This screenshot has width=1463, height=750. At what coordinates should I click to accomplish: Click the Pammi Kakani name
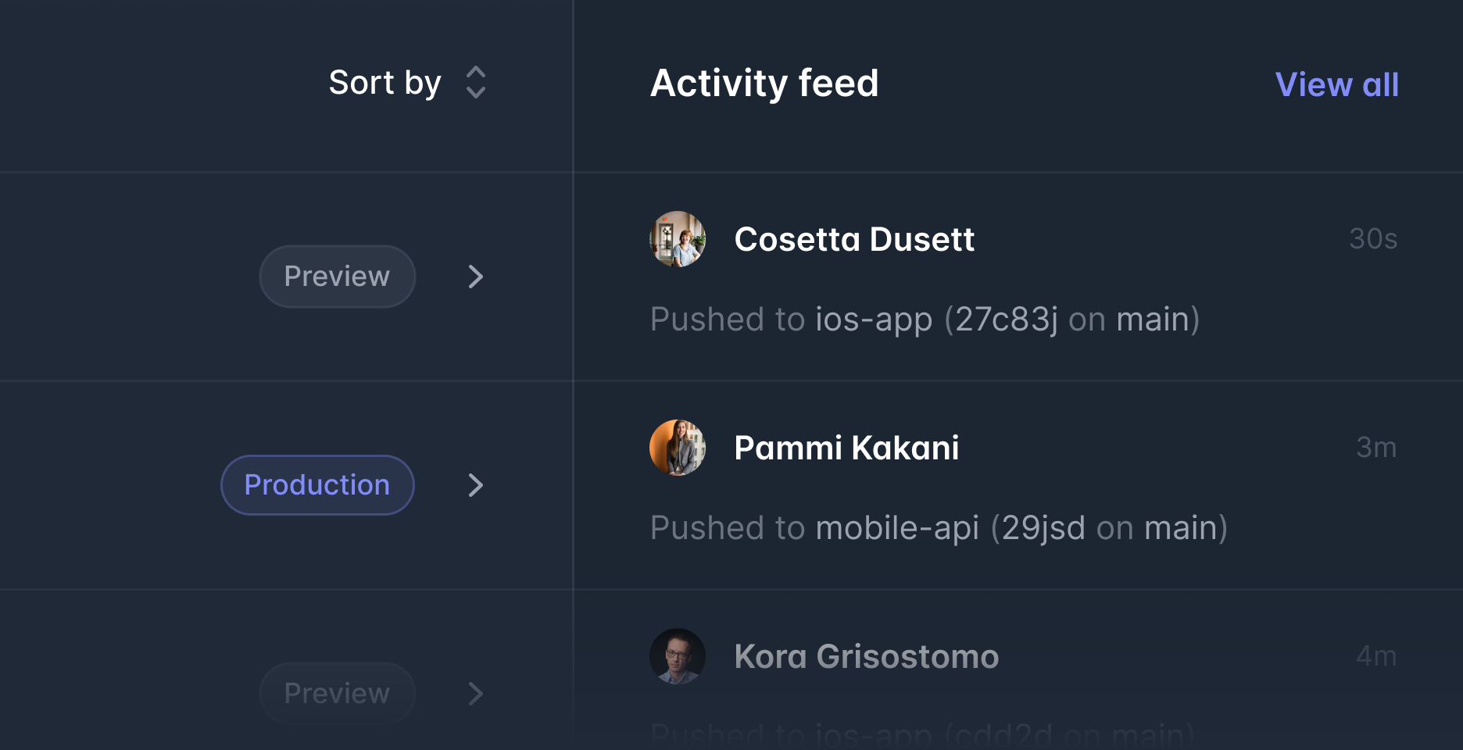846,448
